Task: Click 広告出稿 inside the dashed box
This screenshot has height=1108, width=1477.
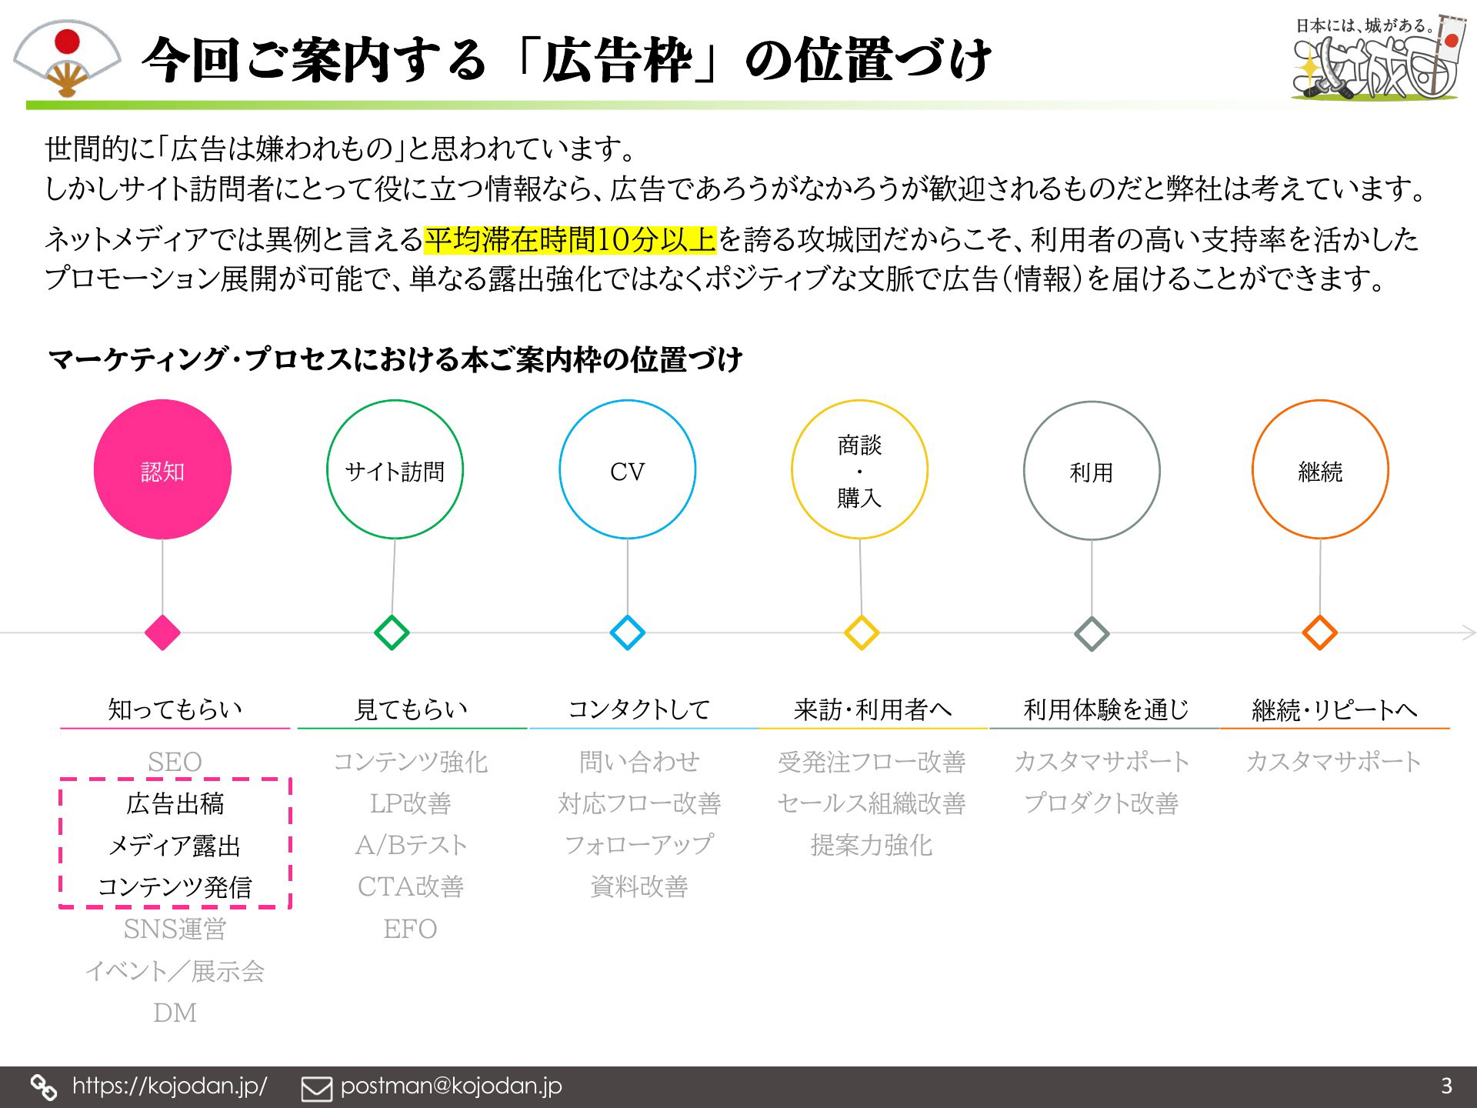Action: tap(175, 803)
